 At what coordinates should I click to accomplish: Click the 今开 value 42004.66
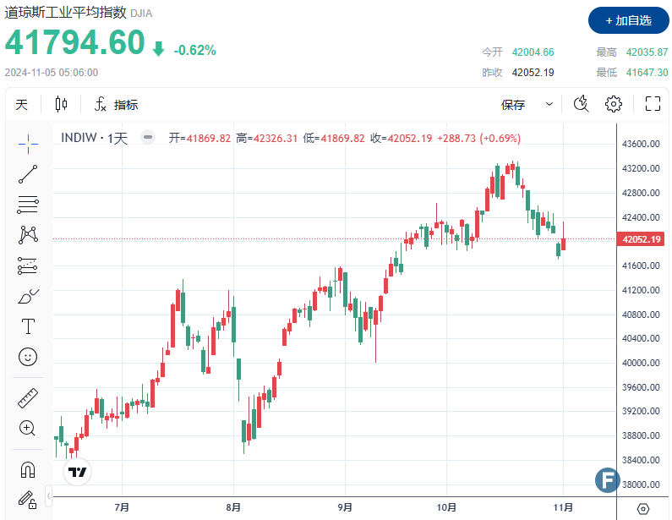(x=533, y=52)
